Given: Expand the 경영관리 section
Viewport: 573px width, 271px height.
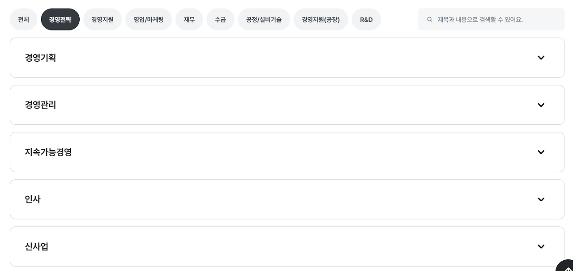Looking at the screenshot, I should pyautogui.click(x=287, y=105).
